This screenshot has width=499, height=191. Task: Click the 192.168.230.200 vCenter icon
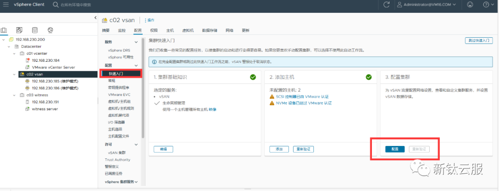(12, 40)
